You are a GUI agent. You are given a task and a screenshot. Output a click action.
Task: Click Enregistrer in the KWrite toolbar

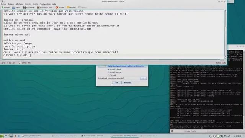pyautogui.click(x=29, y=7)
